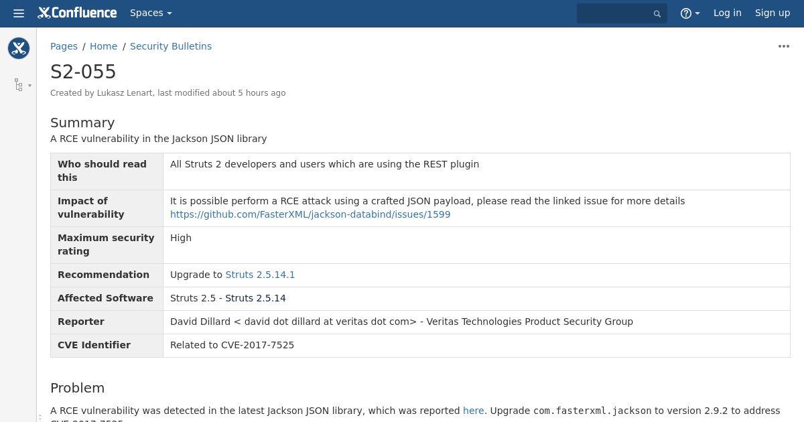Select 'A RCE vulnerability in the Jackson JSON library'
The height and width of the screenshot is (422, 804).
pos(159,139)
